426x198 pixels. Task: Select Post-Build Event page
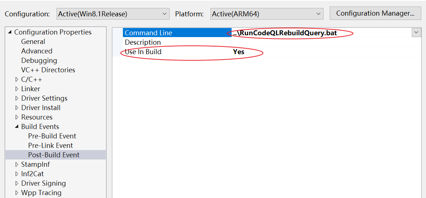point(54,155)
